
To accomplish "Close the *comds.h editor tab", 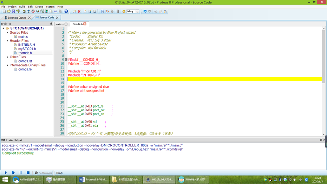I will [x=85, y=24].
